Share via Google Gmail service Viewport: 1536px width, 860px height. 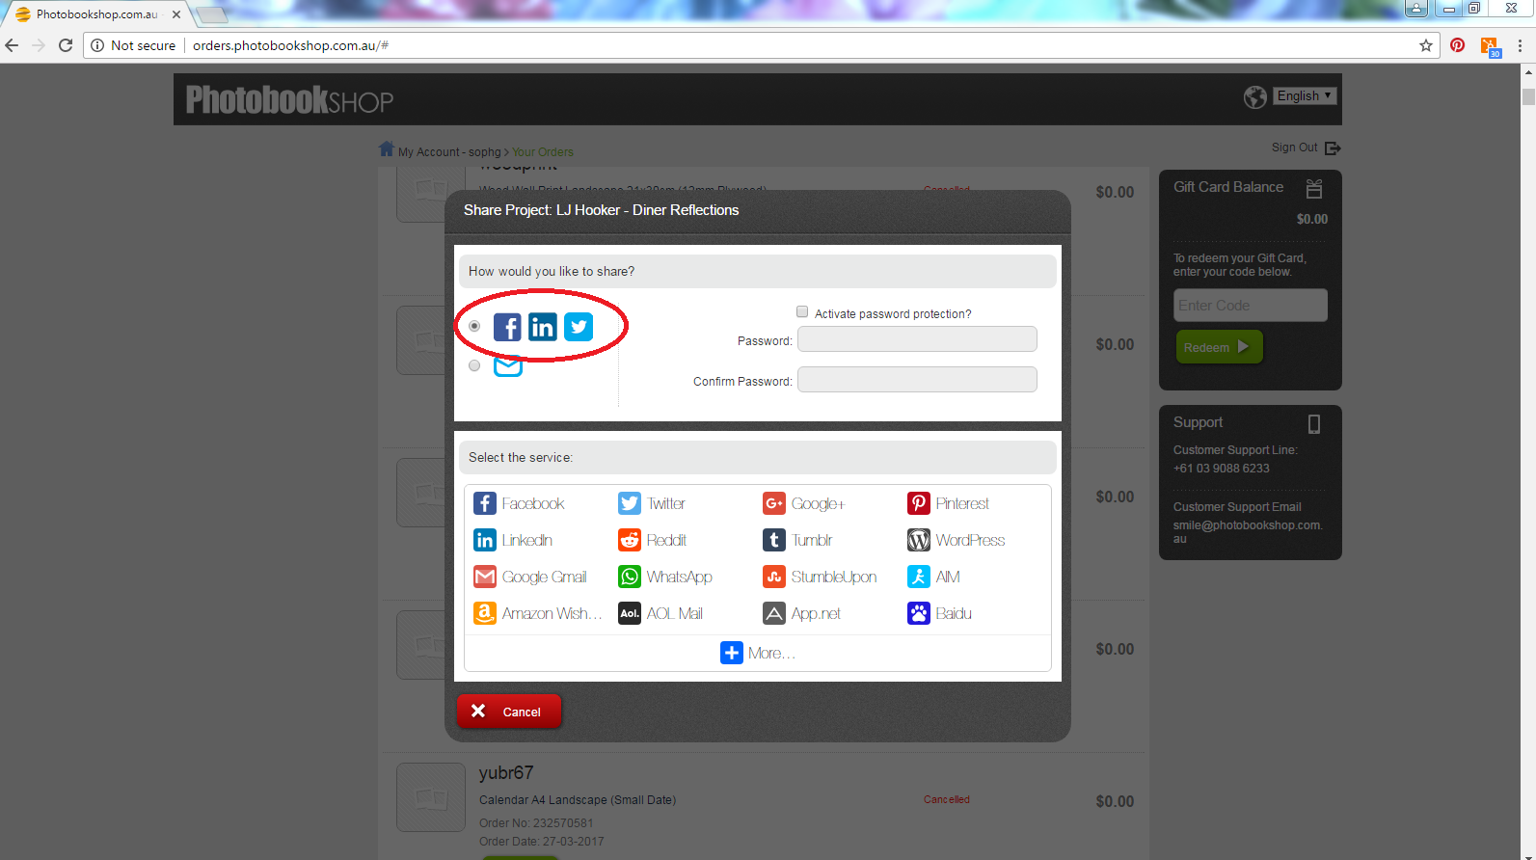[x=529, y=577]
